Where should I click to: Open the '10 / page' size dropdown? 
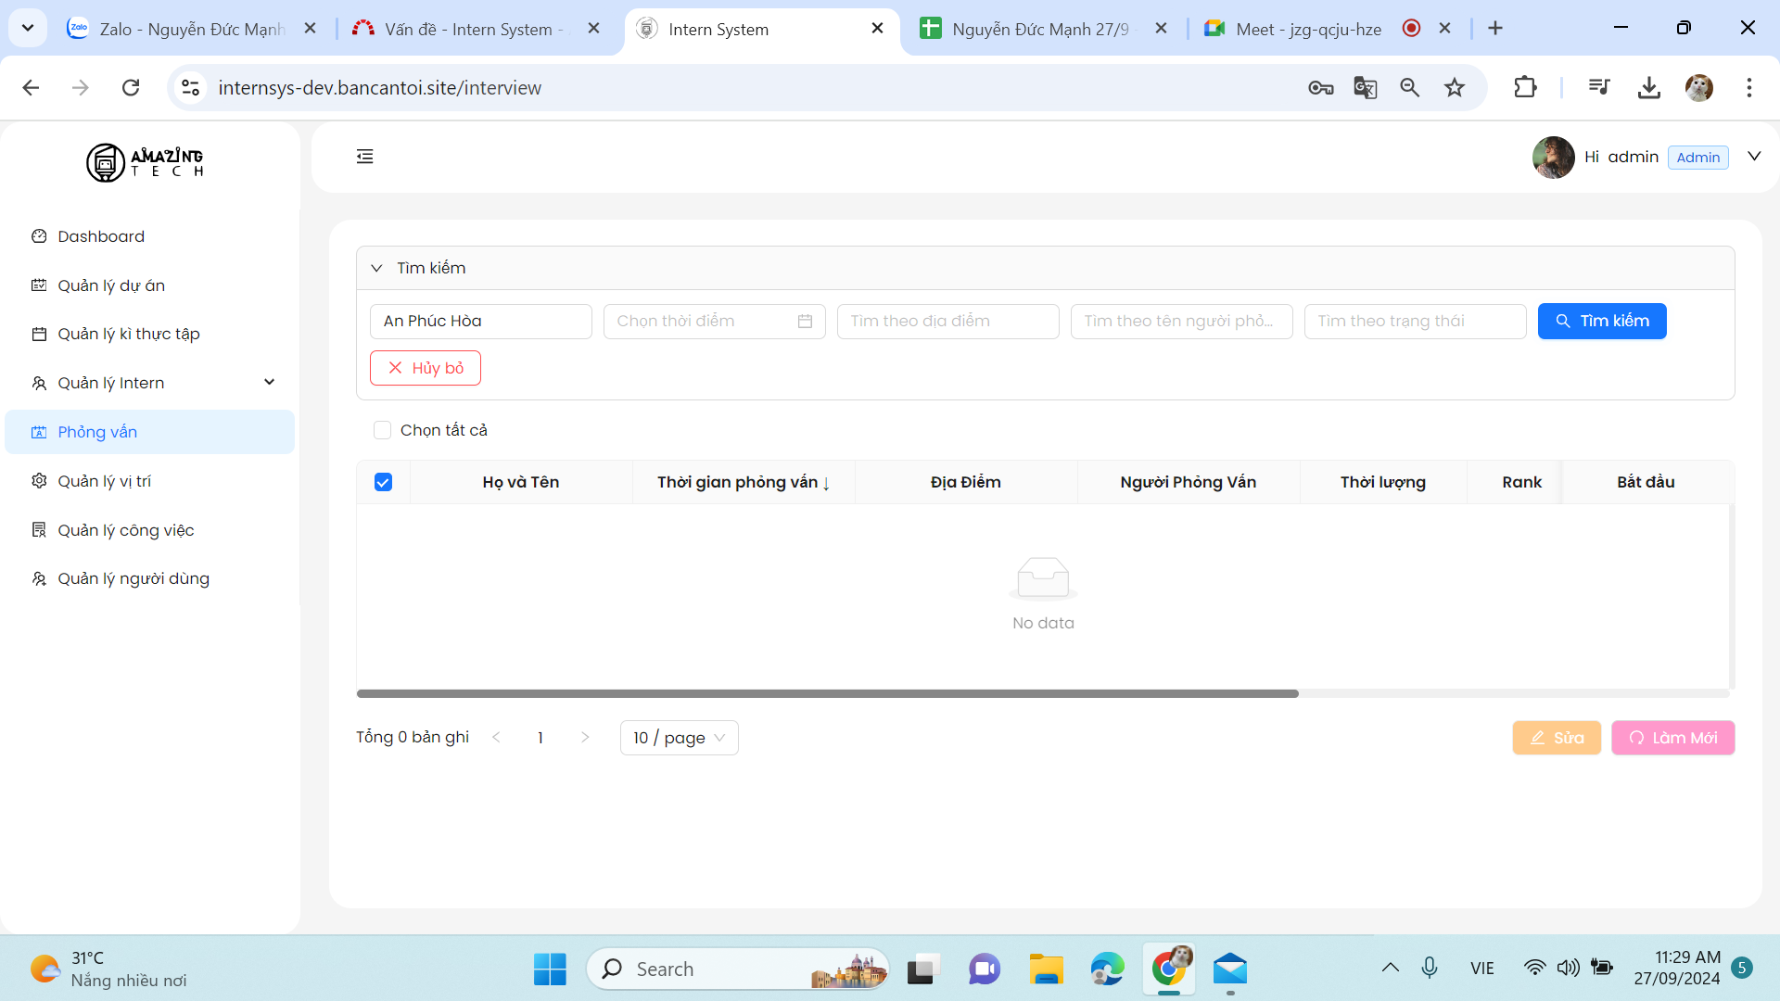click(679, 738)
